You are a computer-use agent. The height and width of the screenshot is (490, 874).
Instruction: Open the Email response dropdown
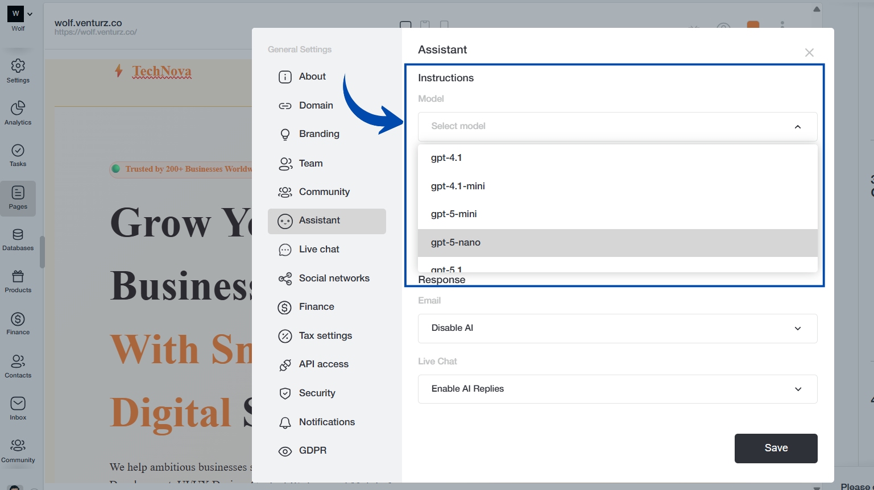(x=618, y=328)
